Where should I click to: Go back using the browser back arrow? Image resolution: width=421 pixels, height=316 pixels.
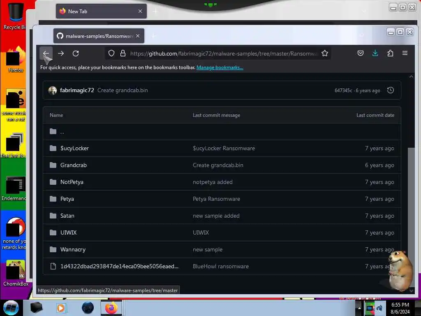46,53
